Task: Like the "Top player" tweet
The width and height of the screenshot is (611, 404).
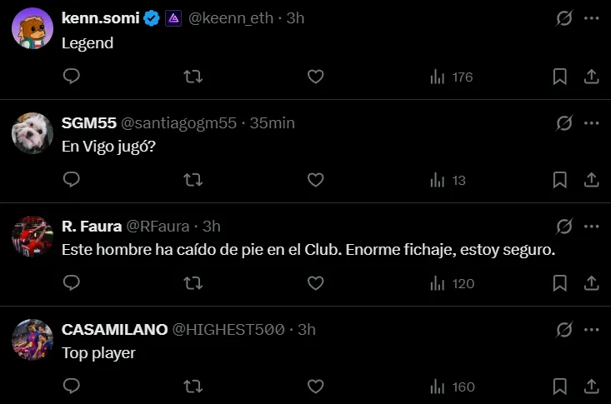Action: click(x=315, y=387)
